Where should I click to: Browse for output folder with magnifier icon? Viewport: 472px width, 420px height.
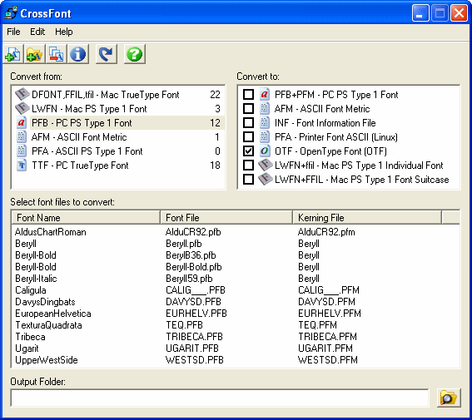(449, 398)
